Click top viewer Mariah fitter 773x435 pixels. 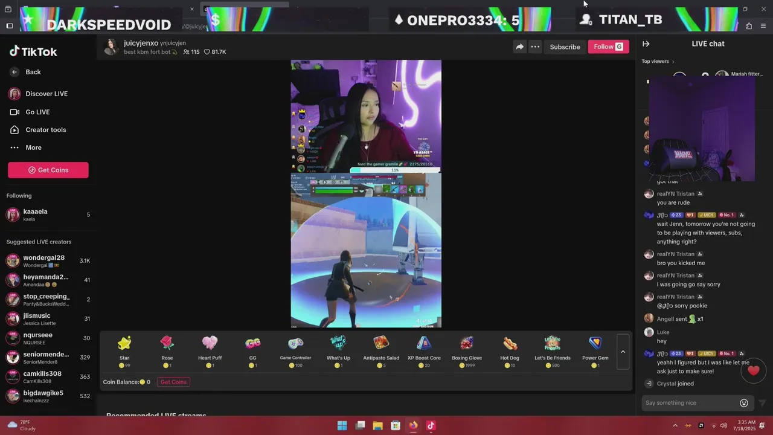click(x=739, y=74)
